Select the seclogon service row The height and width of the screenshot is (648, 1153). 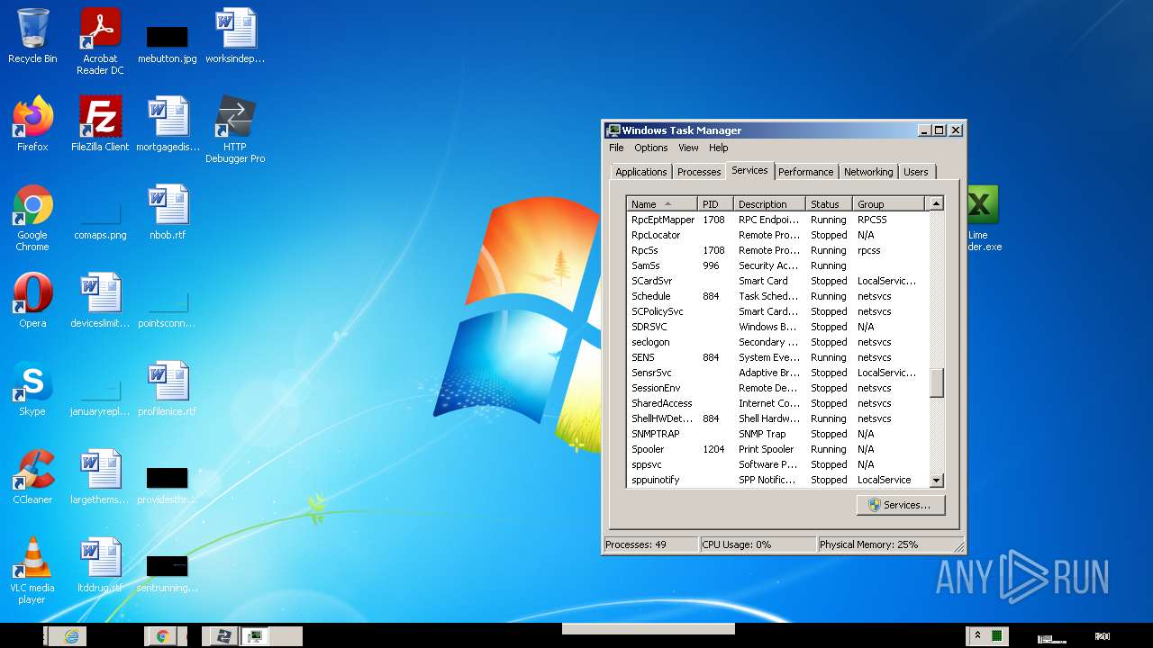click(x=776, y=342)
